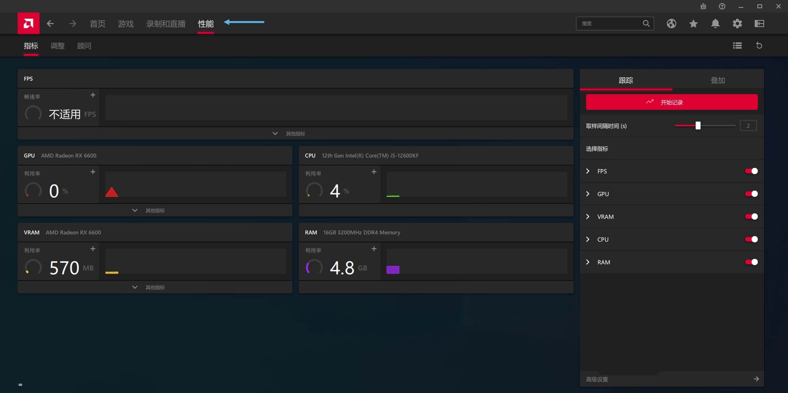The height and width of the screenshot is (393, 788).
Task: Toggle RAM metric tracking off
Action: [x=751, y=262]
